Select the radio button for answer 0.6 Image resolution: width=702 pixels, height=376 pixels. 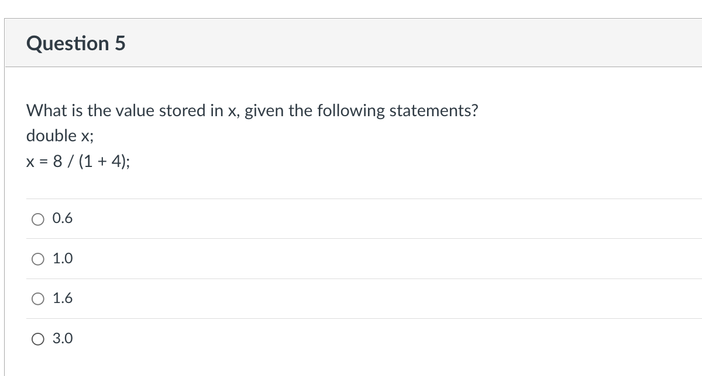tap(38, 218)
